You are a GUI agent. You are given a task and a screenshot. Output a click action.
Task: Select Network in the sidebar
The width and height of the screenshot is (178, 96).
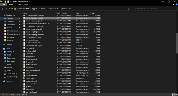click(9, 81)
